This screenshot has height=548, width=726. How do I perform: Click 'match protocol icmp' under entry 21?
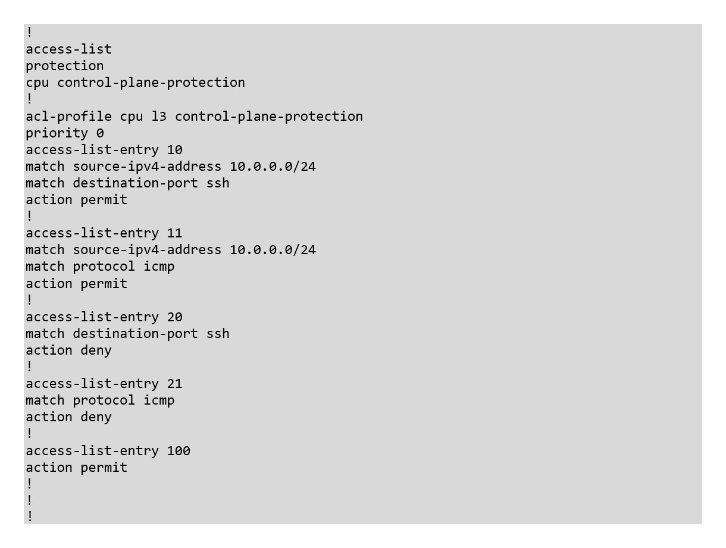[x=100, y=400]
